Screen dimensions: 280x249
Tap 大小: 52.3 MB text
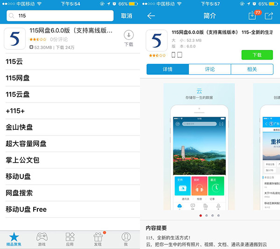186,40
